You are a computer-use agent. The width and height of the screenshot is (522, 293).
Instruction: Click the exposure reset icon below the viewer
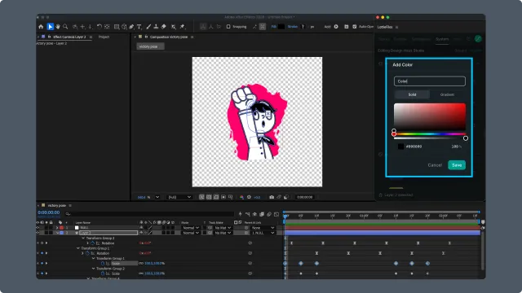pos(249,197)
